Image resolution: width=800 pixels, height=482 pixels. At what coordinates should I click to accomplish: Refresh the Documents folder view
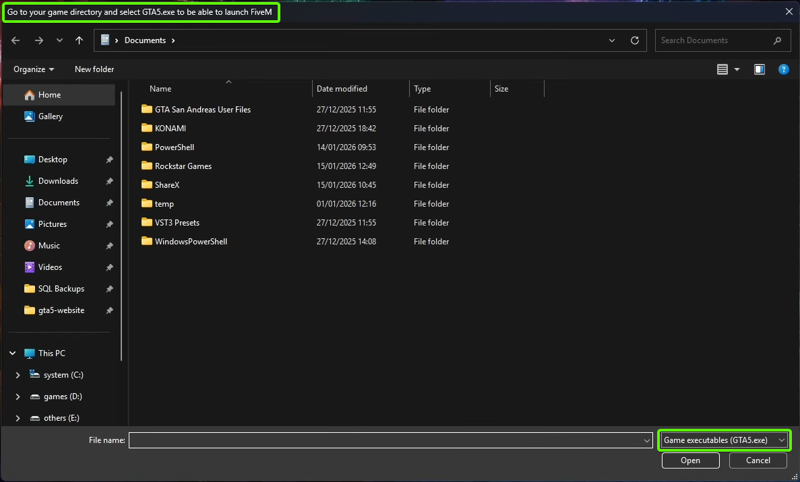pos(635,40)
